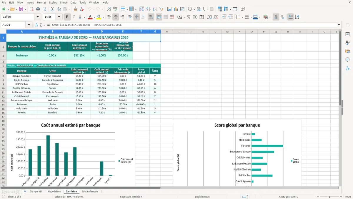
Task: Click the Copy icon
Action: click(x=59, y=9)
